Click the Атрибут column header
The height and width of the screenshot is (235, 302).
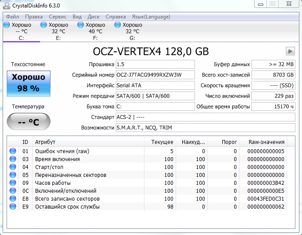point(88,142)
